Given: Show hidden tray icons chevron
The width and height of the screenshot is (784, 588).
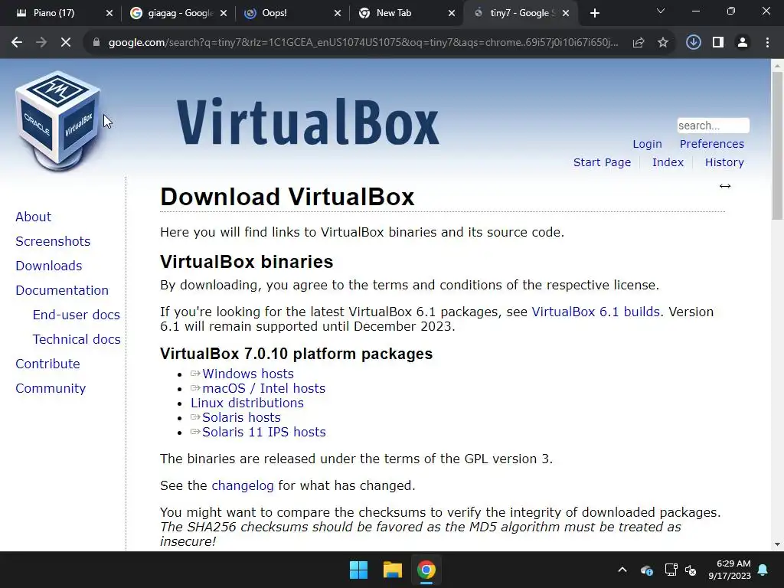Looking at the screenshot, I should click(x=622, y=570).
